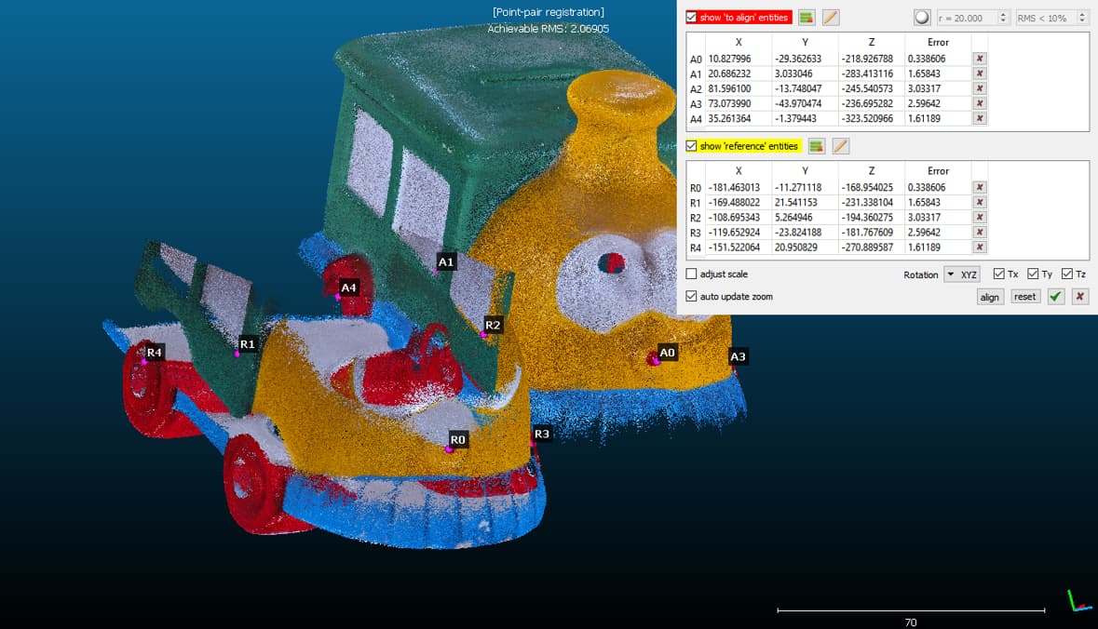Delete point A4 with its X button

980,118
